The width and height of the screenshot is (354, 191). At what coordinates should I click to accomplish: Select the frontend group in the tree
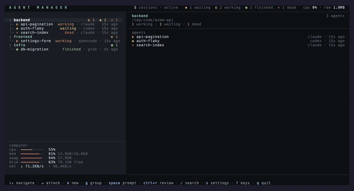click(x=64, y=37)
